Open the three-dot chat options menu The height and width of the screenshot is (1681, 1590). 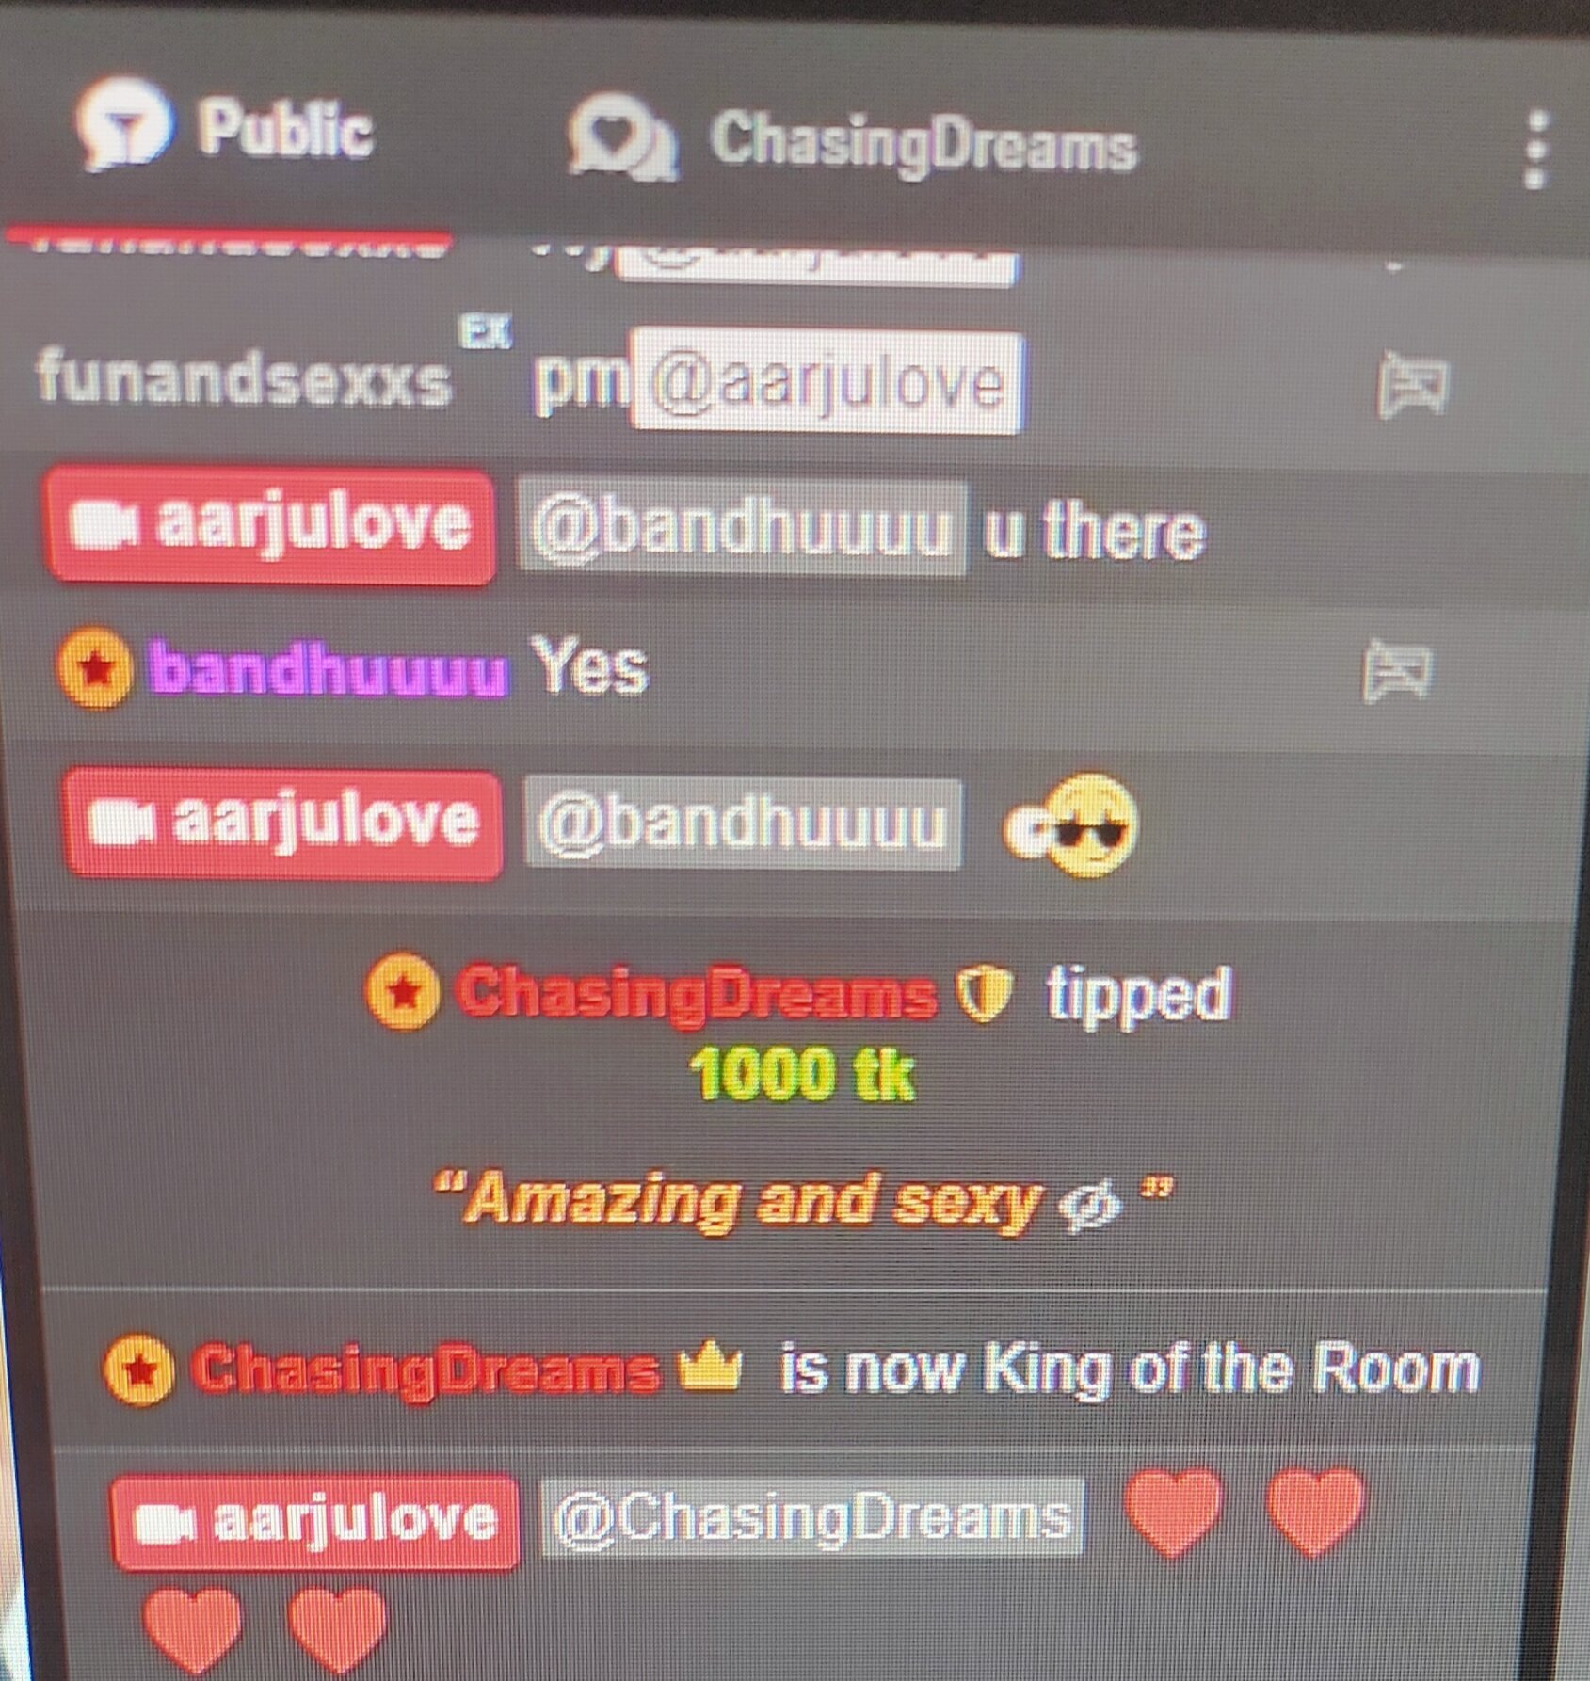[1536, 150]
